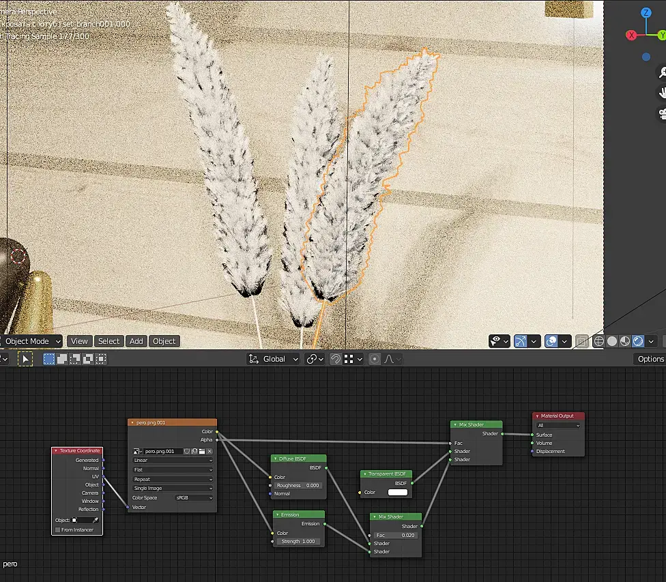Collapse the Transparent BSDF node

pyautogui.click(x=365, y=474)
